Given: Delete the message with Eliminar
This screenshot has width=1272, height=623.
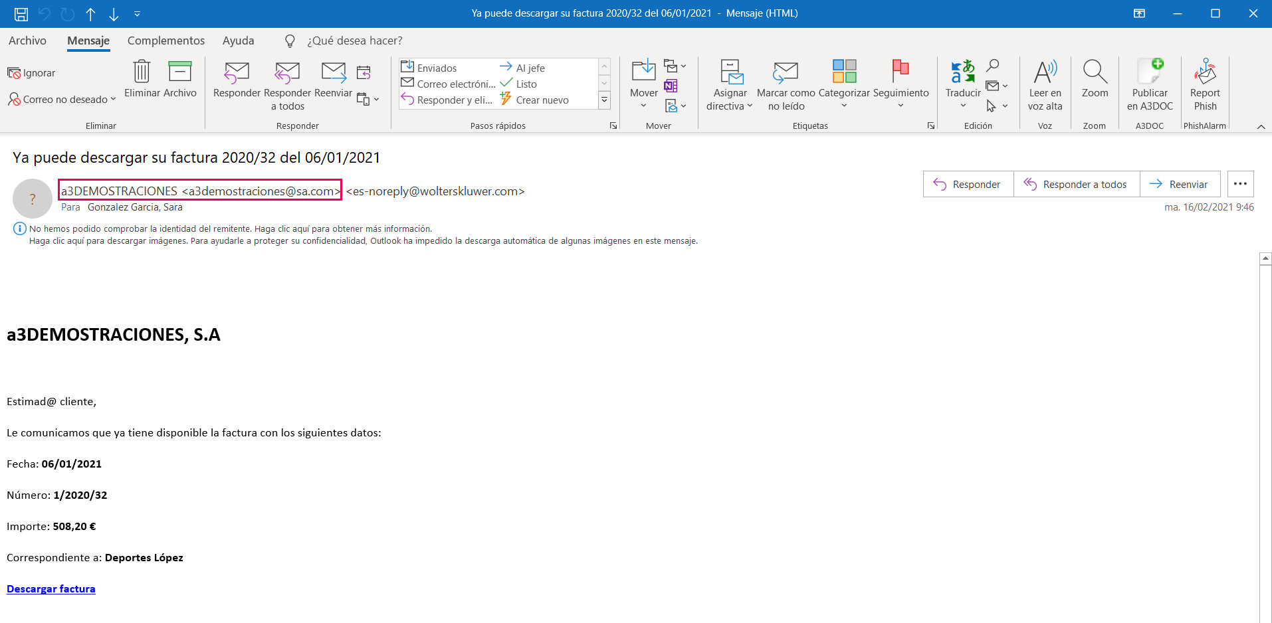Looking at the screenshot, I should [142, 79].
